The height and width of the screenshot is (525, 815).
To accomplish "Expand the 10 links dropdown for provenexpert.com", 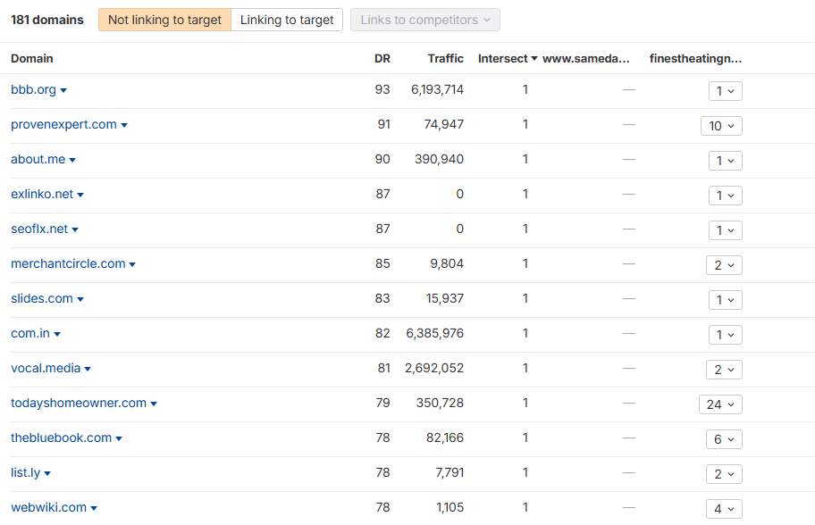I will [x=721, y=126].
